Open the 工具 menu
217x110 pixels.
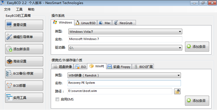[x=19, y=9]
